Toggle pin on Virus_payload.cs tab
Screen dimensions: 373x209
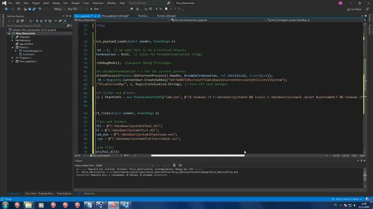95,16
